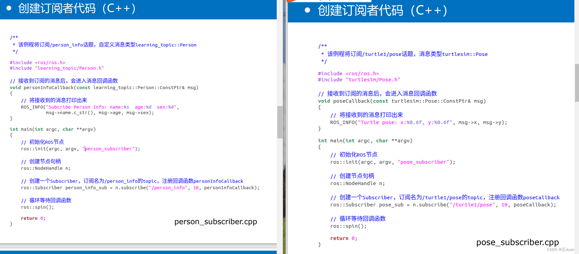
Task: Click 'return 0;' in right slide
Action: click(x=344, y=238)
